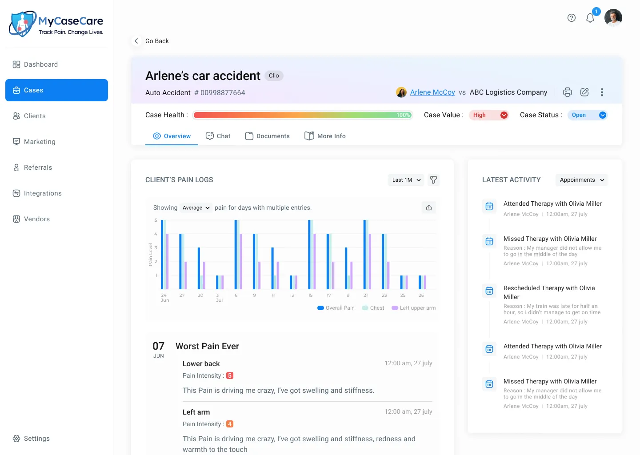Open the three-dot more options menu
640x455 pixels.
tap(602, 92)
